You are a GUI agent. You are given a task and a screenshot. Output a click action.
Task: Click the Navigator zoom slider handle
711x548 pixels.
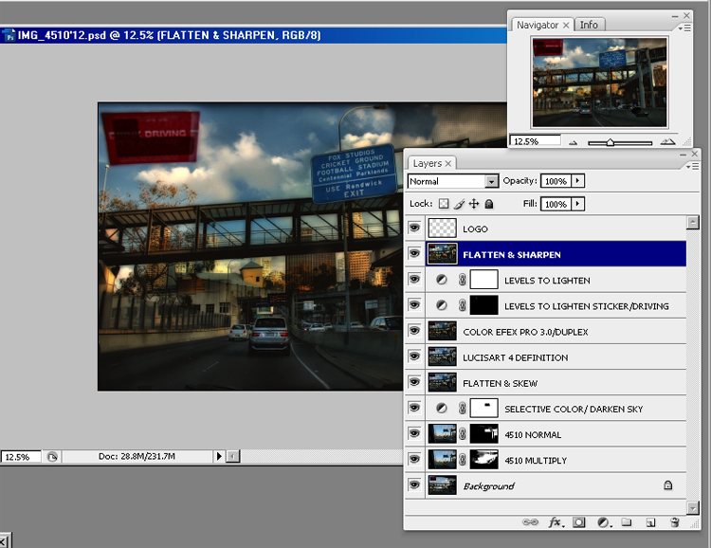610,142
